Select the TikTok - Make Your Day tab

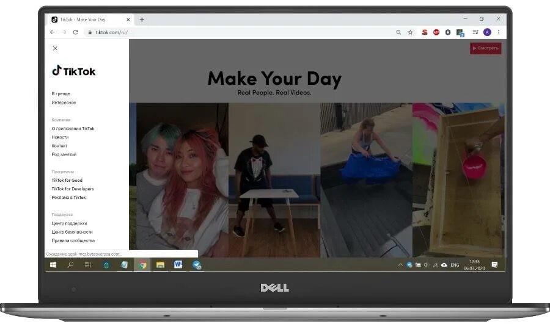89,20
